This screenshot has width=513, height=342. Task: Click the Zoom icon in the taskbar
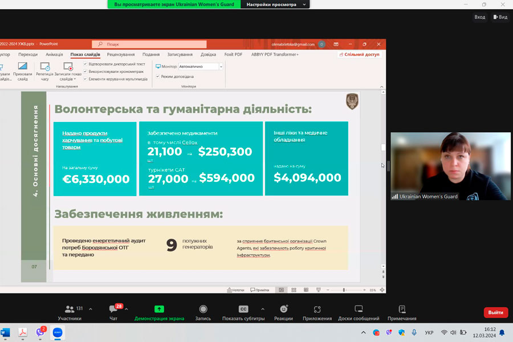pyautogui.click(x=58, y=332)
